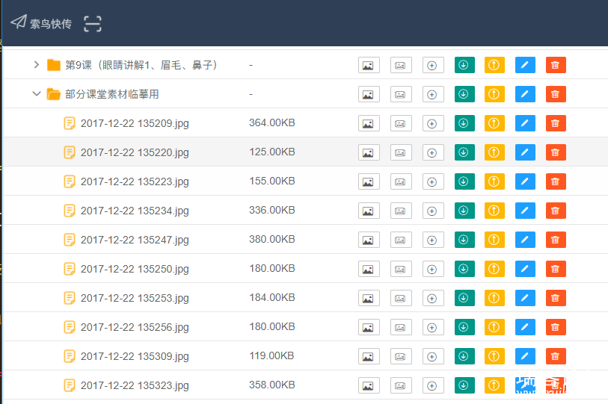The image size is (608, 404).
Task: Click the plus circle for 2017-12-22 135250.jpg
Action: click(433, 269)
